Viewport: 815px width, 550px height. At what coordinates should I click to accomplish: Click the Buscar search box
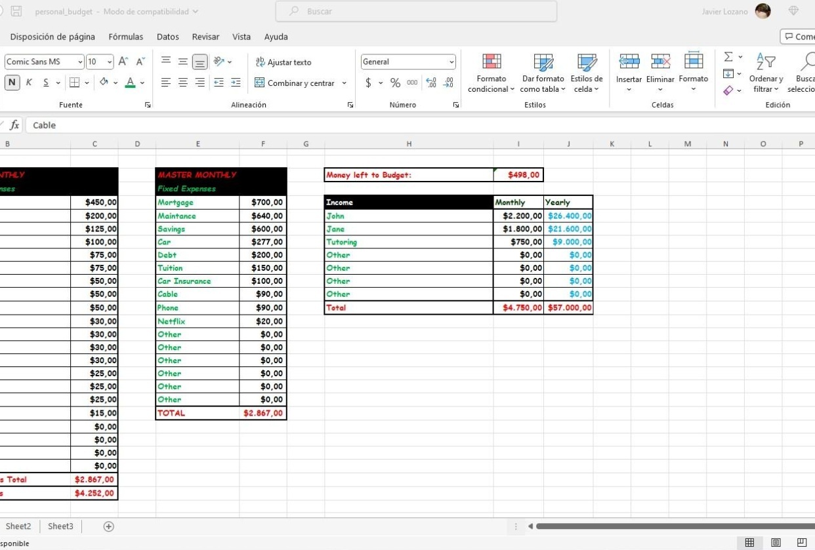(416, 11)
